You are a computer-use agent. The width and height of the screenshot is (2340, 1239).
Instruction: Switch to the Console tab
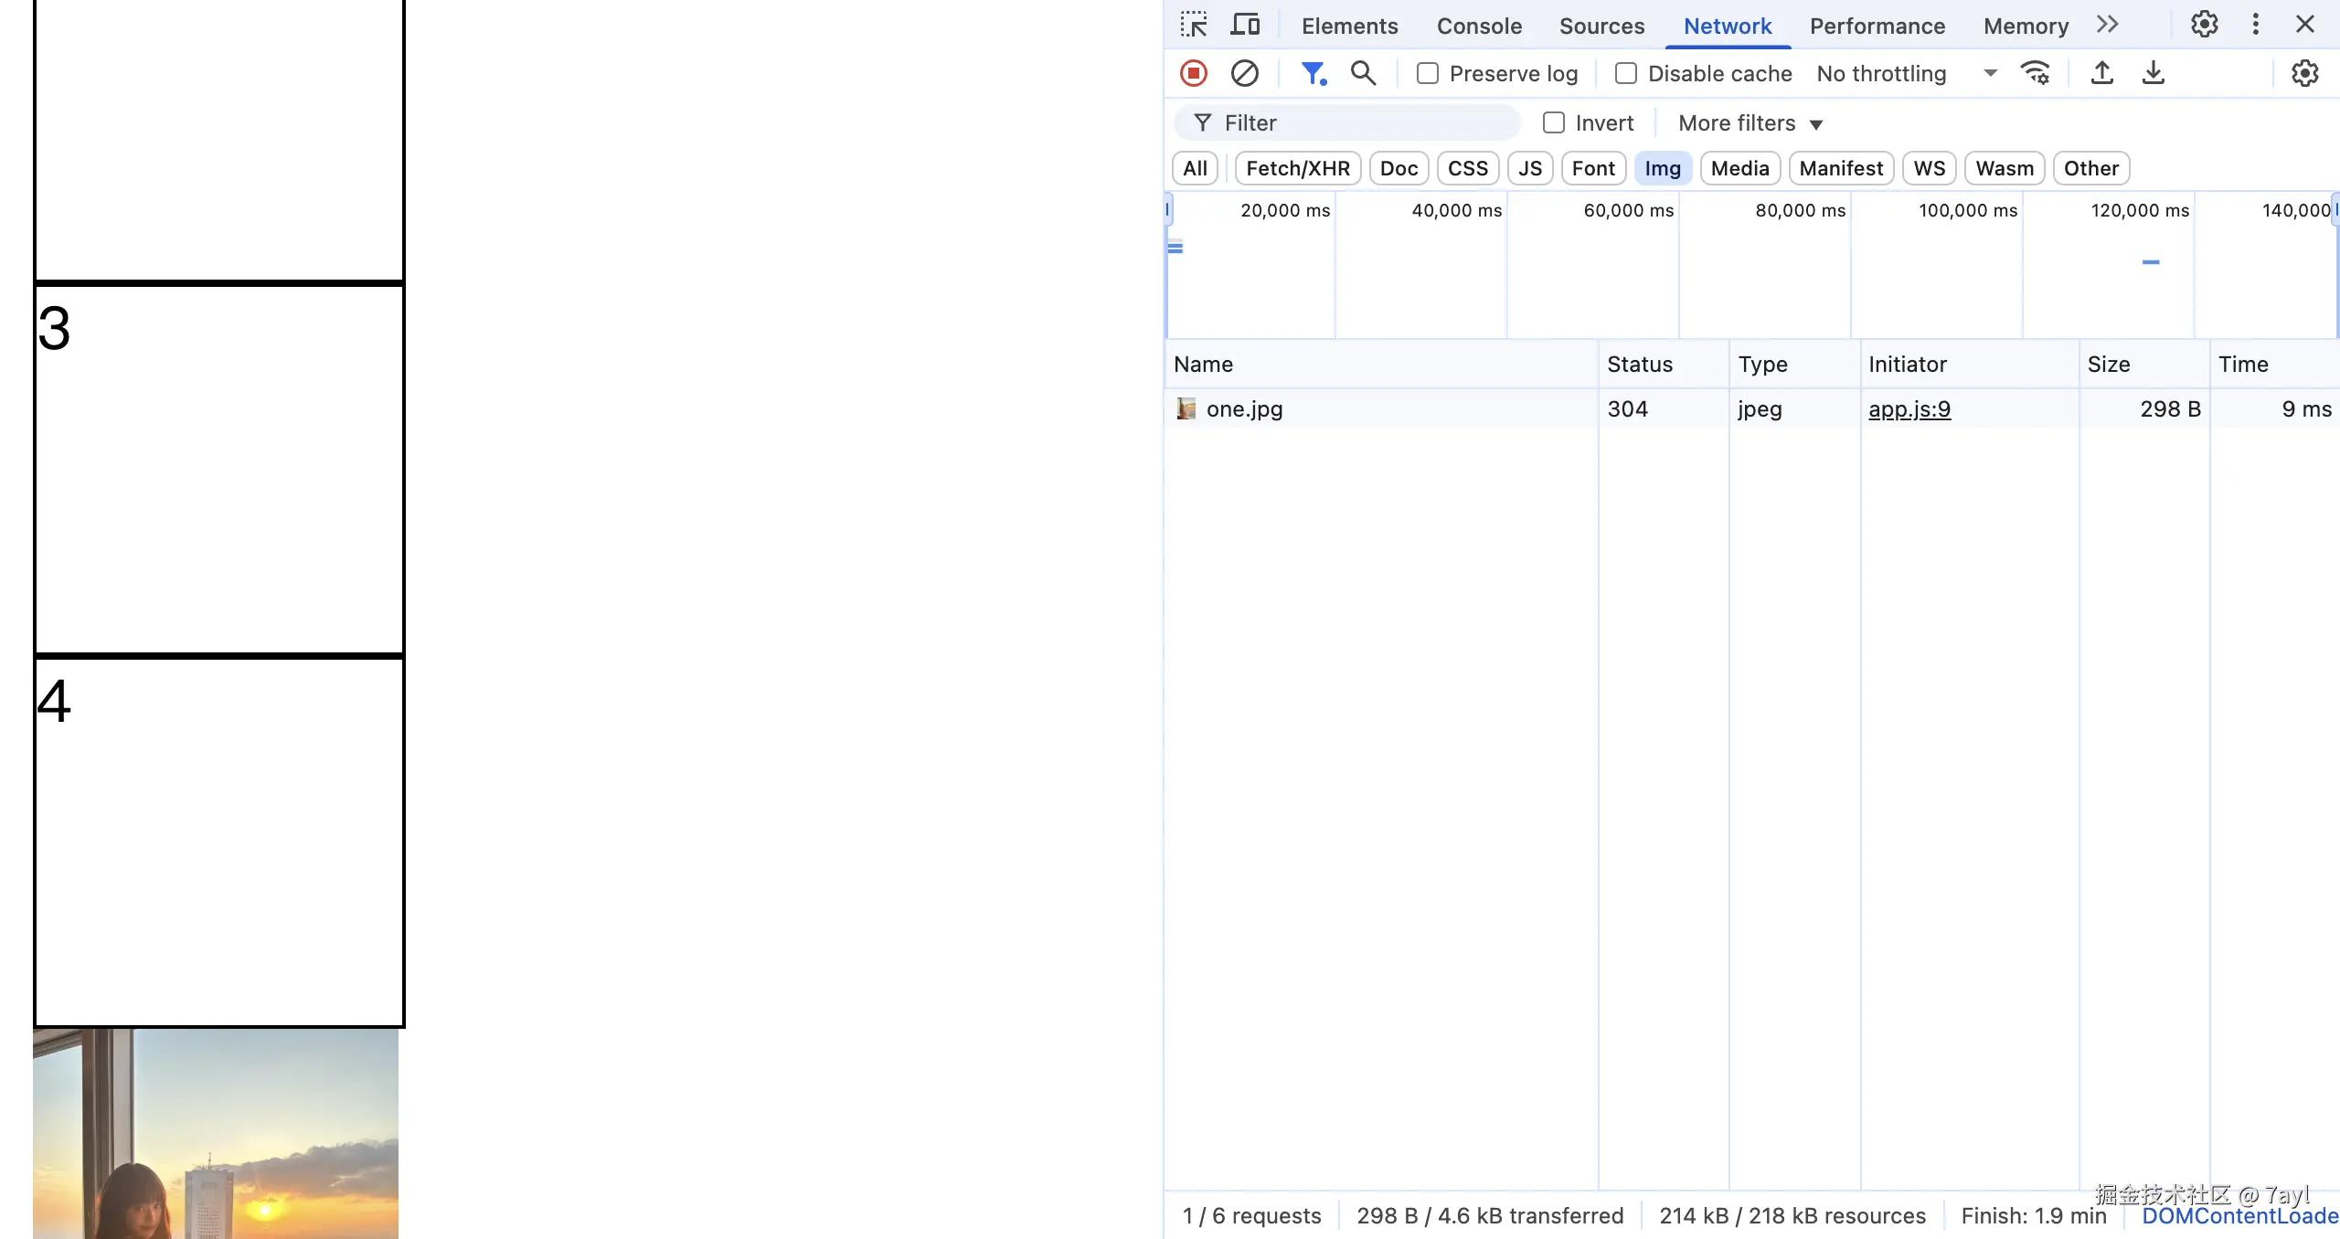point(1479,26)
